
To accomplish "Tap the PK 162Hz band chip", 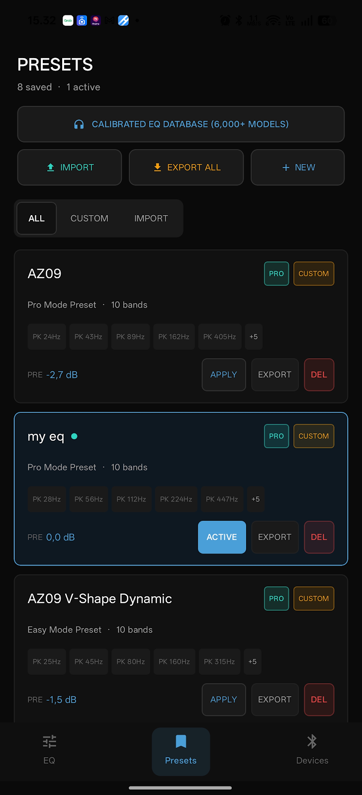I will [x=174, y=337].
